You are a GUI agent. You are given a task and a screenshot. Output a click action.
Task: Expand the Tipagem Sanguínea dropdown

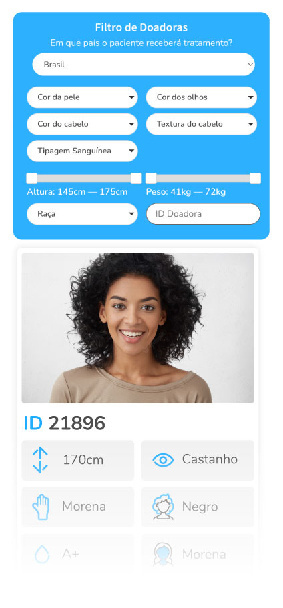82,151
